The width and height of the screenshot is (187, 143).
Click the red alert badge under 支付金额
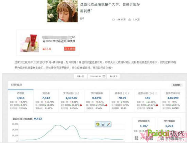pyautogui.click(x=81, y=105)
